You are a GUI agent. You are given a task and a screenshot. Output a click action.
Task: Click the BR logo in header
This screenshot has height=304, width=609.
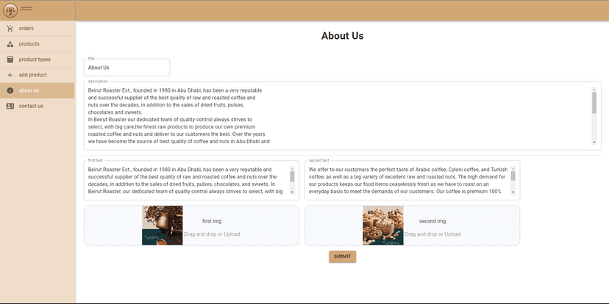tap(11, 10)
